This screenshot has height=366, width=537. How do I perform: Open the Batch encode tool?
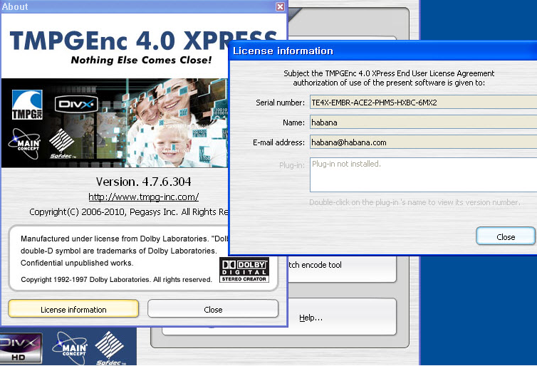tap(313, 265)
